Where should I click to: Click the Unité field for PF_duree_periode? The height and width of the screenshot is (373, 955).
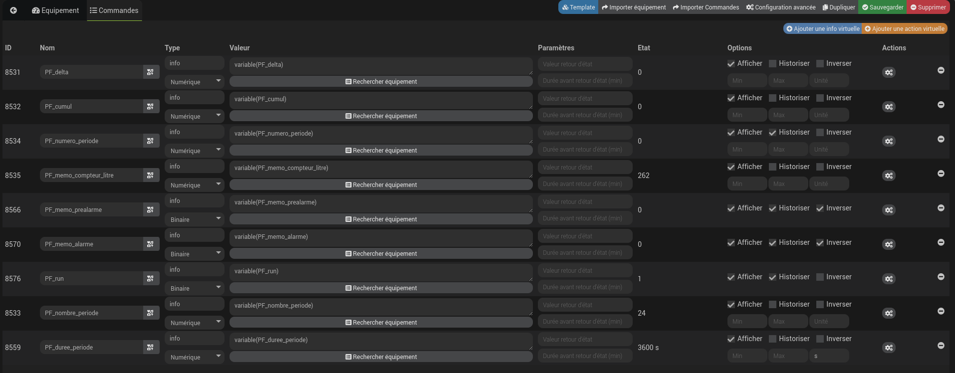(x=829, y=356)
